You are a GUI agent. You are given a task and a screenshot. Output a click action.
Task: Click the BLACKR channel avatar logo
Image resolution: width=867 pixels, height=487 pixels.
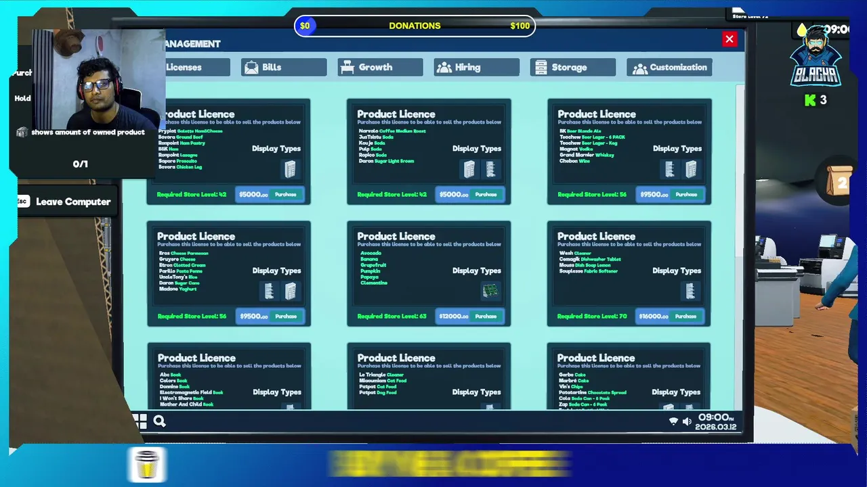pyautogui.click(x=816, y=55)
